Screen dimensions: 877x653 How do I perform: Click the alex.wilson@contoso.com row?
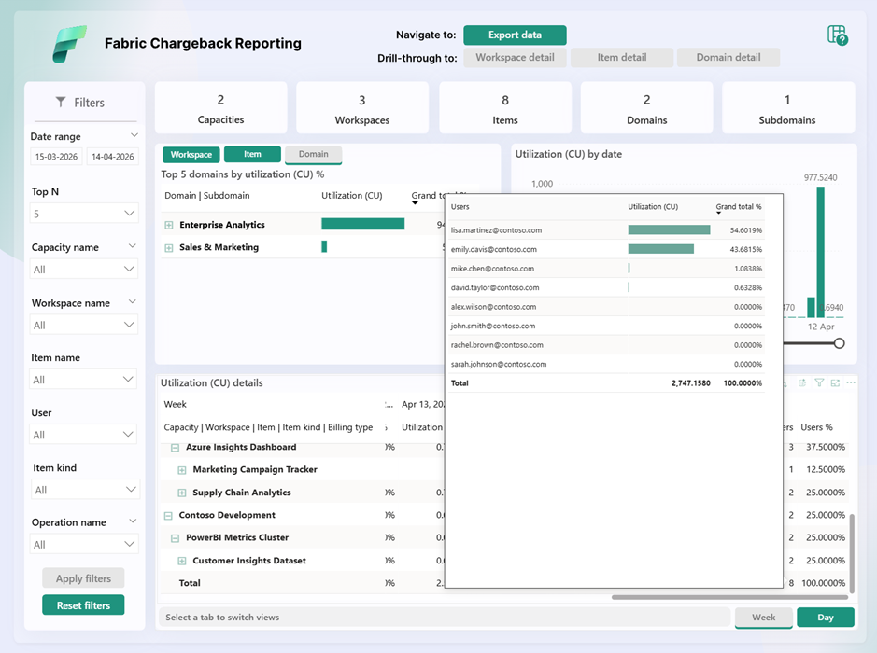click(606, 307)
